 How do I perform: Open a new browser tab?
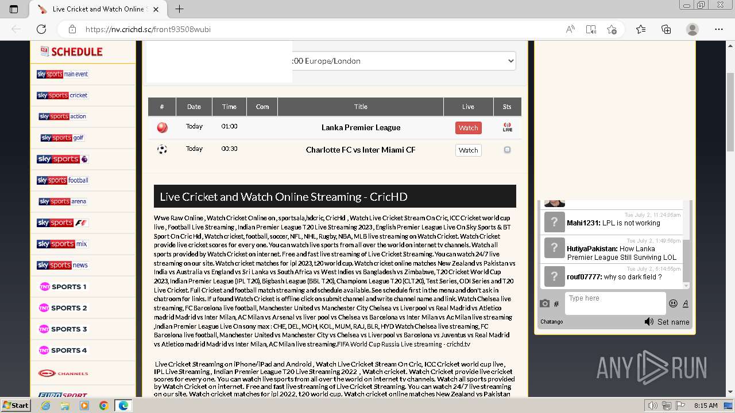(x=179, y=9)
